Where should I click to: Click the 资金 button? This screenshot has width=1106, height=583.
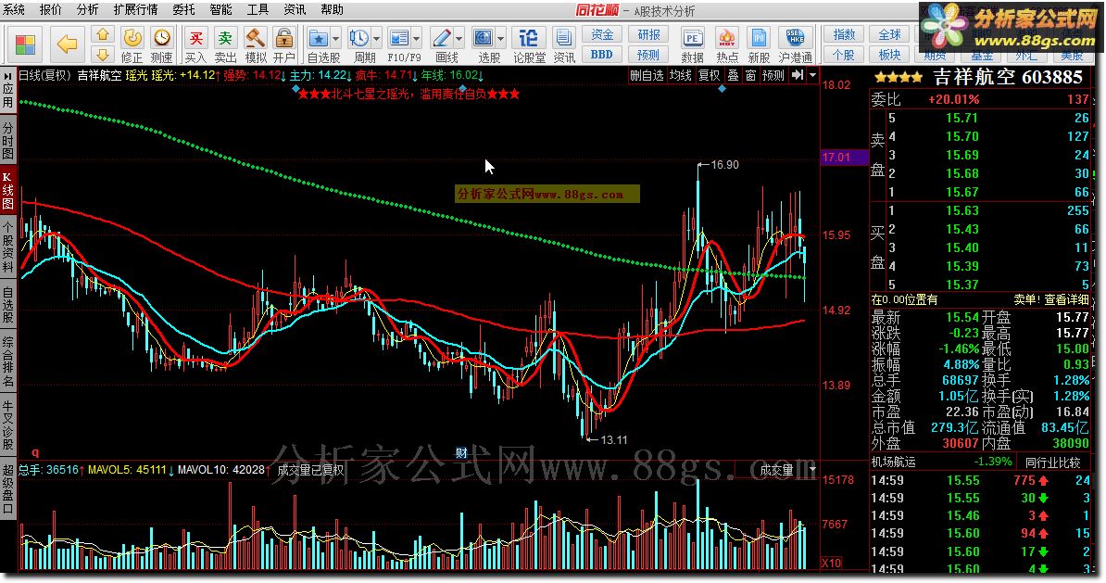tap(602, 34)
